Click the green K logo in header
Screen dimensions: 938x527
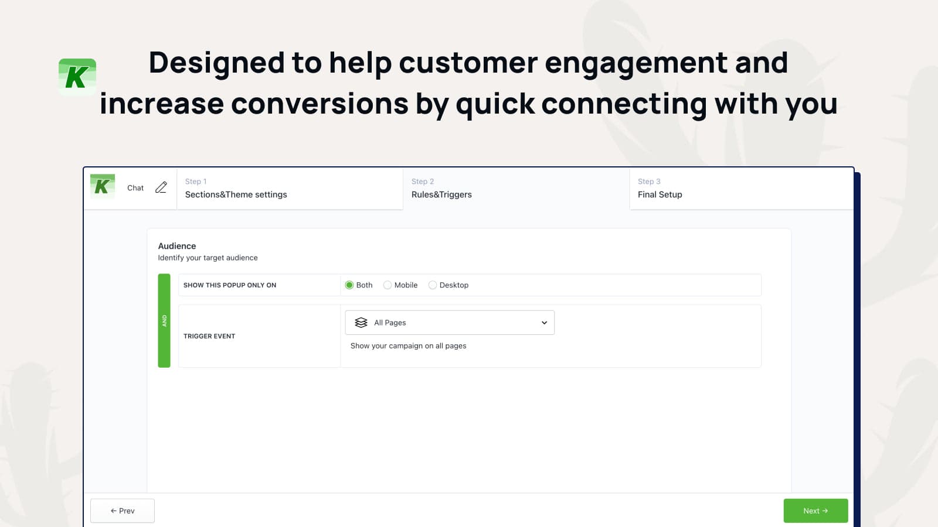103,187
